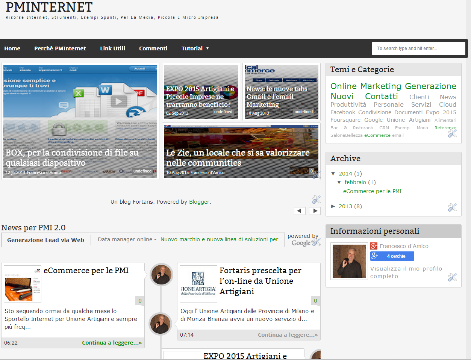Screen dimensions: 471x360
Task: Click the Francesco d'Amico profile name link
Action: [x=404, y=246]
